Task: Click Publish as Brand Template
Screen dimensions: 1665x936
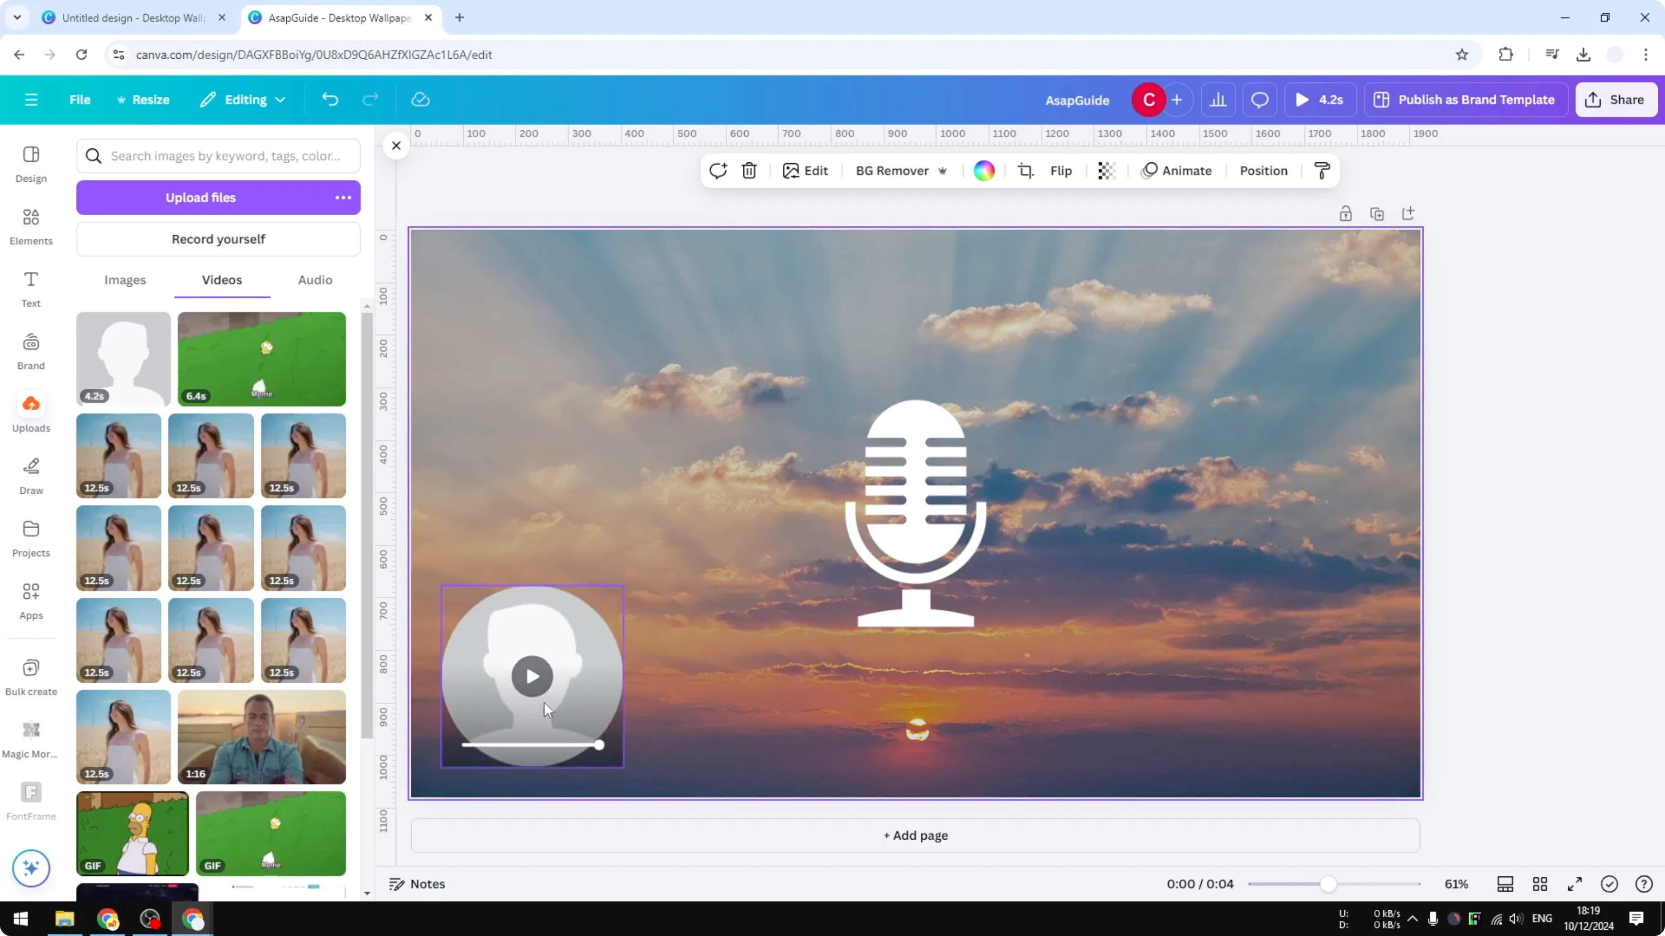Action: pyautogui.click(x=1465, y=99)
